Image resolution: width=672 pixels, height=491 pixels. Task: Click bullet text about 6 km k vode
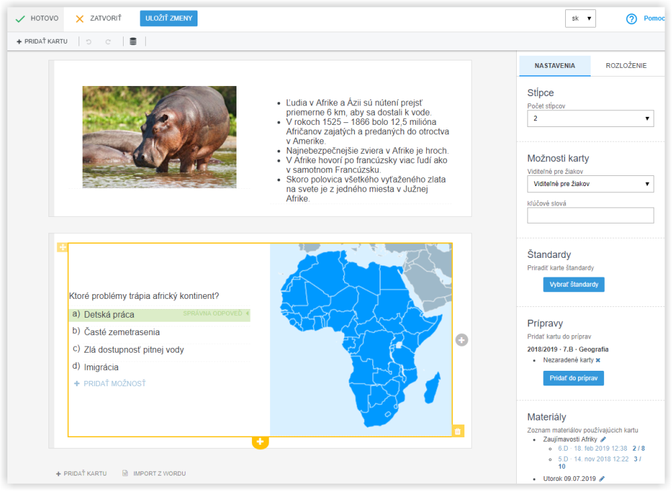359,107
